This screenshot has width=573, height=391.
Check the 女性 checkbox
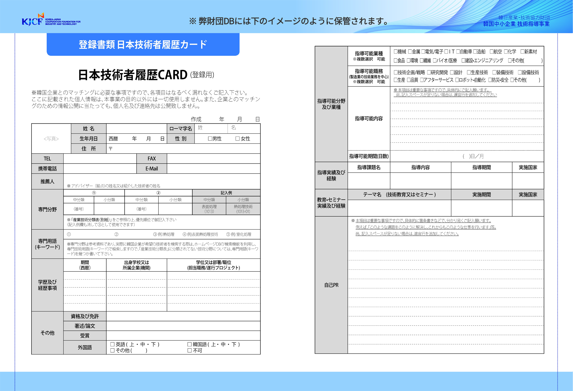tap(238, 139)
